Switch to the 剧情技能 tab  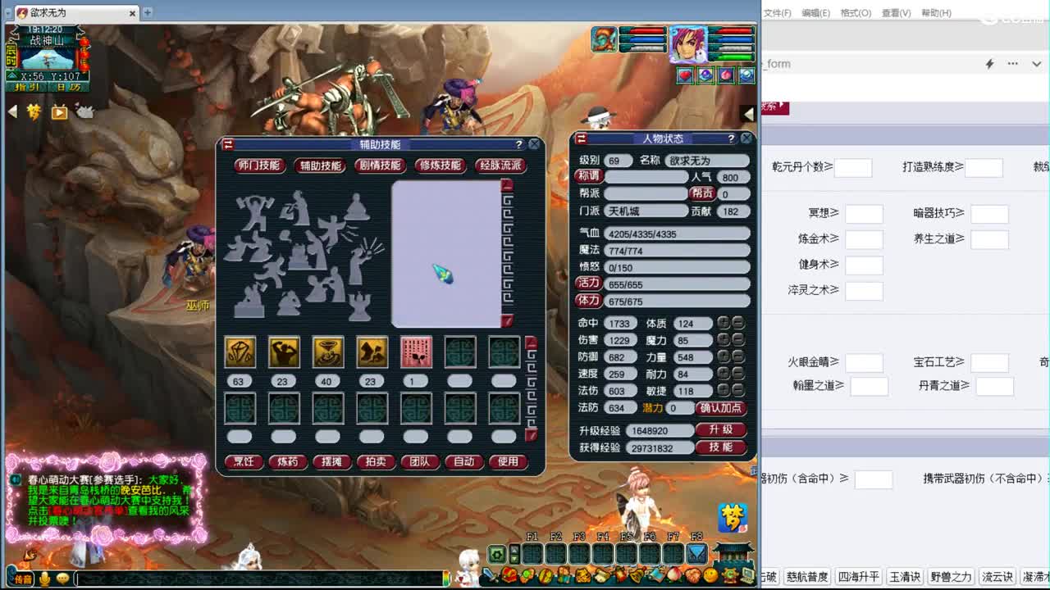point(380,165)
